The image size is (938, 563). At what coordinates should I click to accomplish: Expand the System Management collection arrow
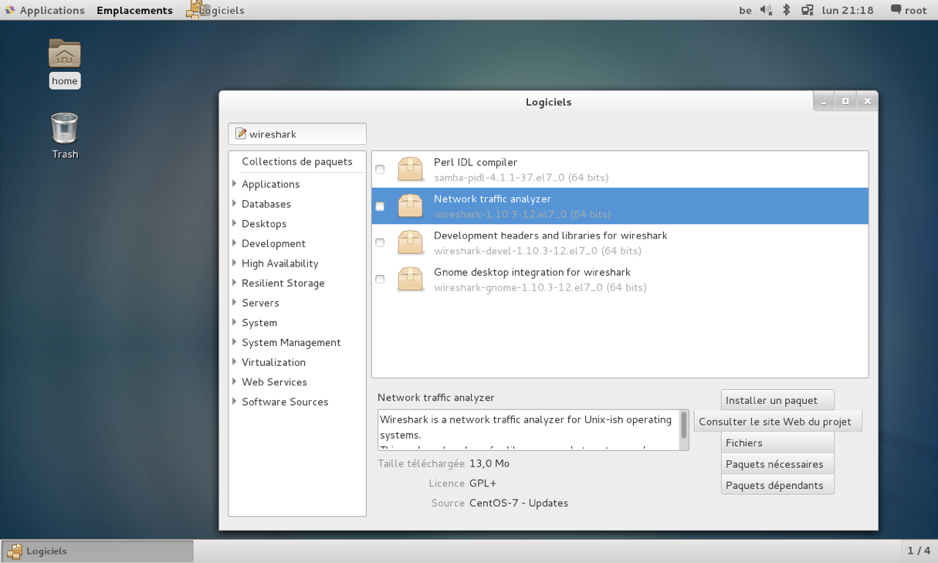pos(235,342)
